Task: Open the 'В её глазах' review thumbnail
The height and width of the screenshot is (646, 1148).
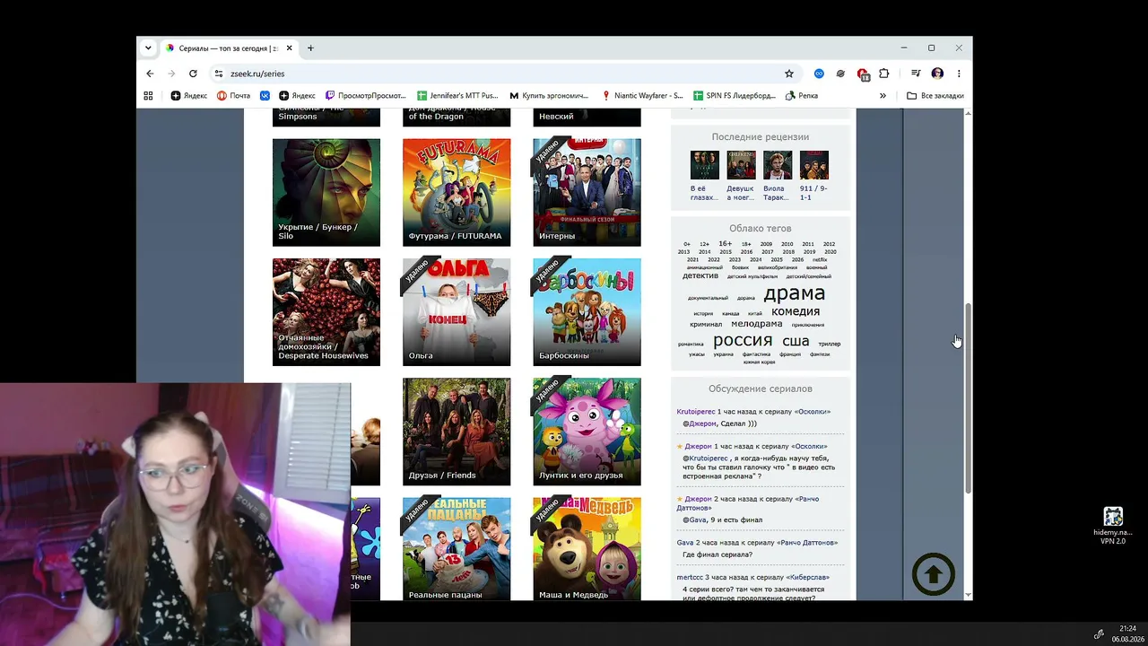Action: (705, 165)
